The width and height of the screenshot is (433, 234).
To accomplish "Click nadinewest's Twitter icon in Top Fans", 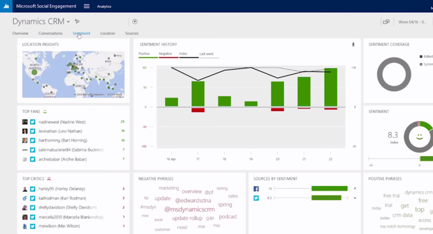I will [x=33, y=122].
